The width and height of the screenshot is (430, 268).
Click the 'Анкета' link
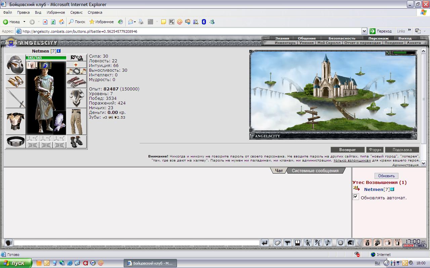point(414,43)
